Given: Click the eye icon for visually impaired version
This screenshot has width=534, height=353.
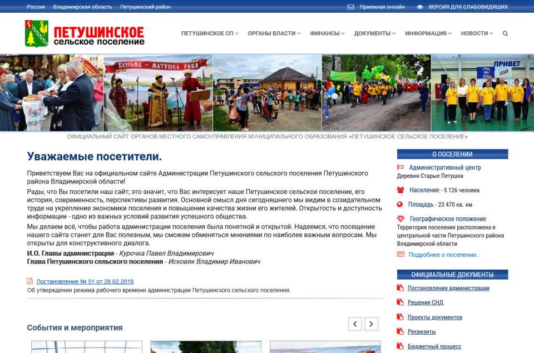Looking at the screenshot, I should 419,7.
